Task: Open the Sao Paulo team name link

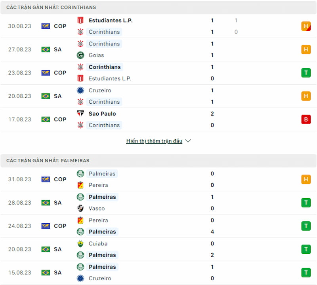Action: click(102, 114)
